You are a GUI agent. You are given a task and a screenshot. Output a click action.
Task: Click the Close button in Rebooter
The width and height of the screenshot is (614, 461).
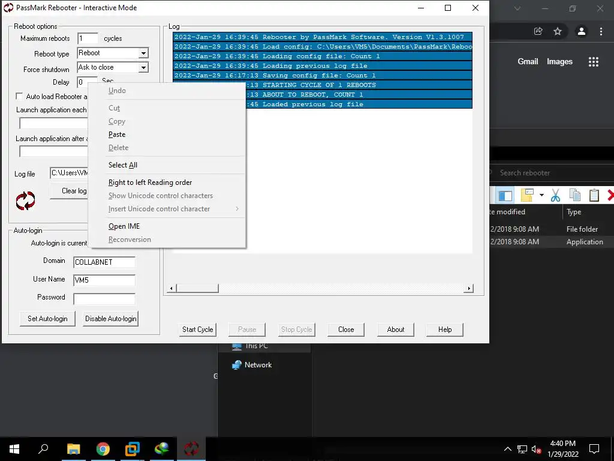click(x=346, y=330)
